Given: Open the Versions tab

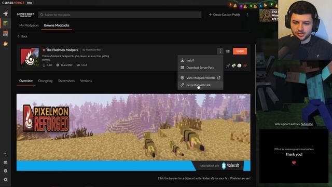Looking at the screenshot, I should click(x=86, y=81).
